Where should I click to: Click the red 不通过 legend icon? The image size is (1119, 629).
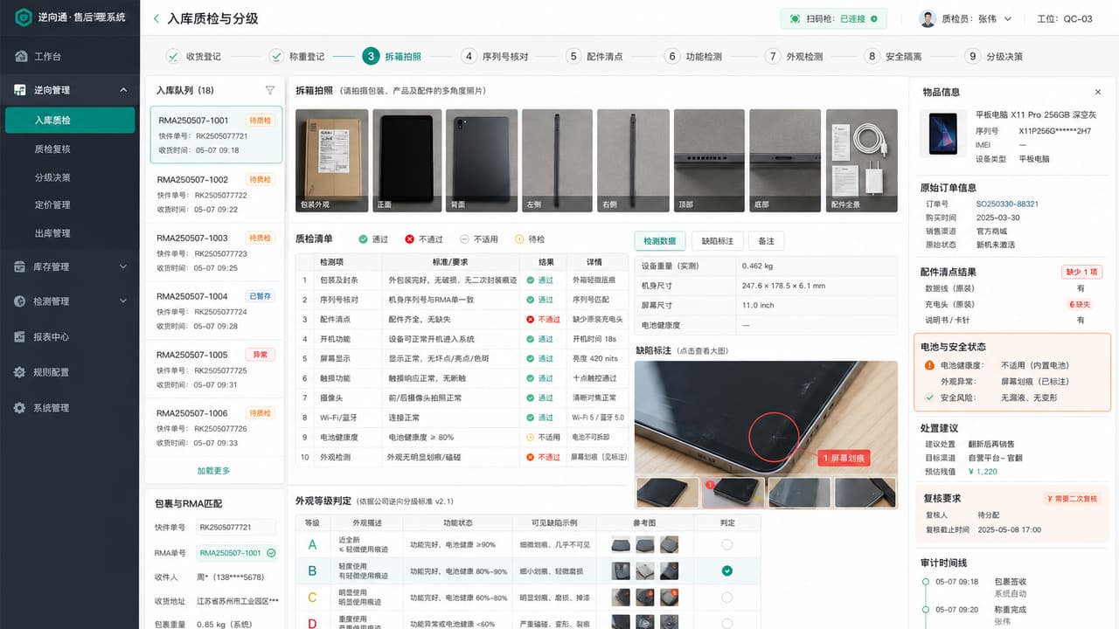409,238
